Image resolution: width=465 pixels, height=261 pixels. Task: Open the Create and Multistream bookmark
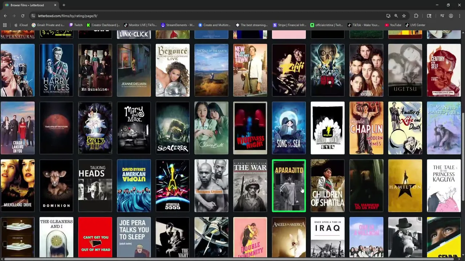(x=214, y=25)
